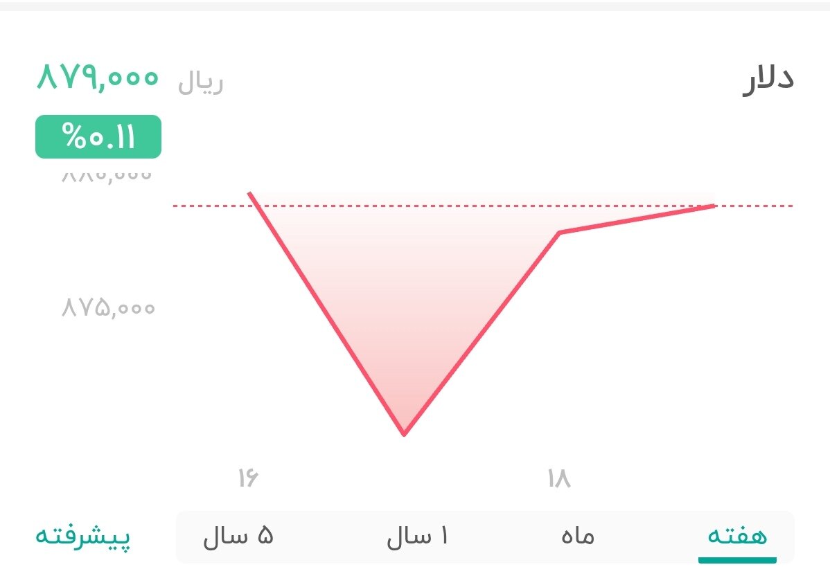This screenshot has height=567, width=830.
Task: Click the green %۰.۱۱ change badge
Action: click(98, 136)
